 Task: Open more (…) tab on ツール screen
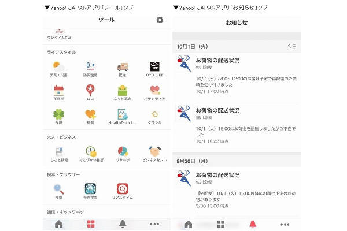point(154,224)
